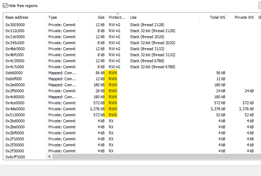Click the Protect... column header

pos(117,17)
